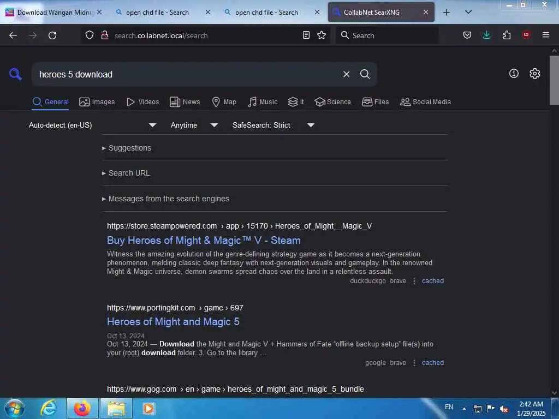Toggle reader view in address bar
Screen dimensions: 559x419
click(306, 35)
